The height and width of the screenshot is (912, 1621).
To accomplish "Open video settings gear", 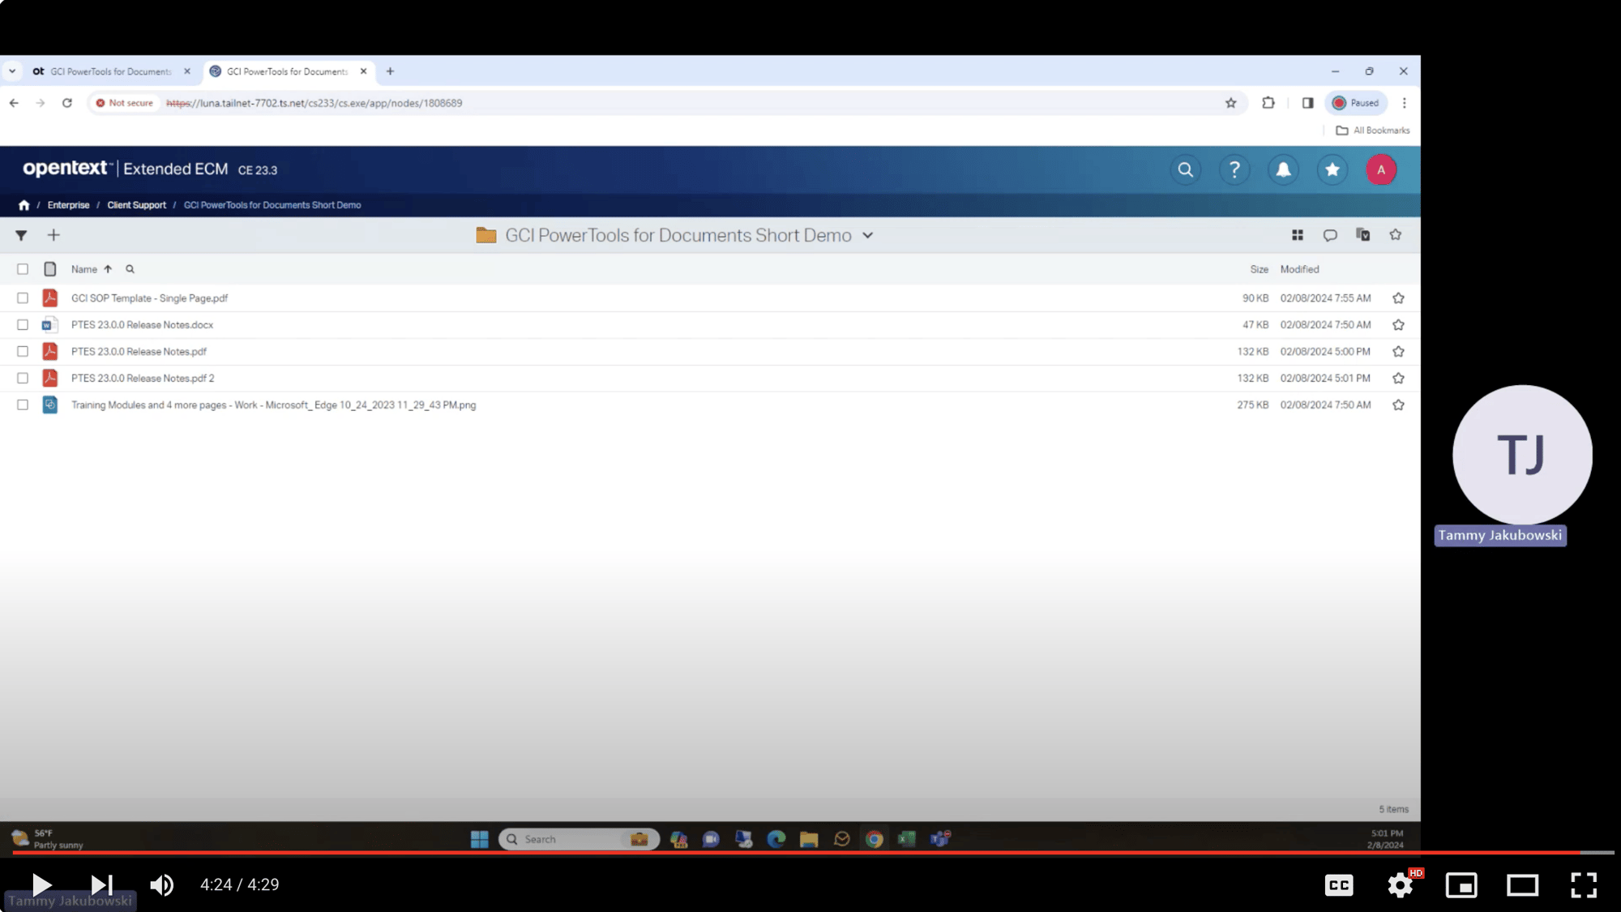I will [1400, 885].
